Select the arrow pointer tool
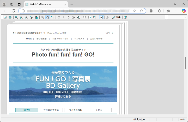 pyautogui.click(x=43, y=17)
